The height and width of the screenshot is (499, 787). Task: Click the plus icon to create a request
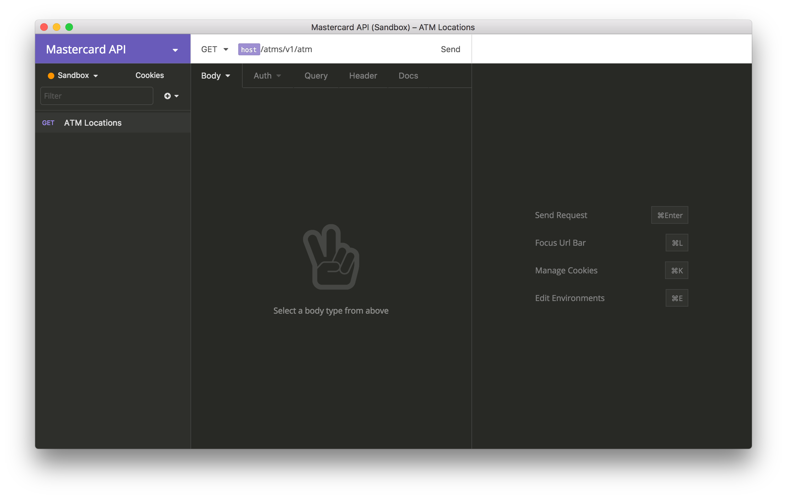(167, 96)
